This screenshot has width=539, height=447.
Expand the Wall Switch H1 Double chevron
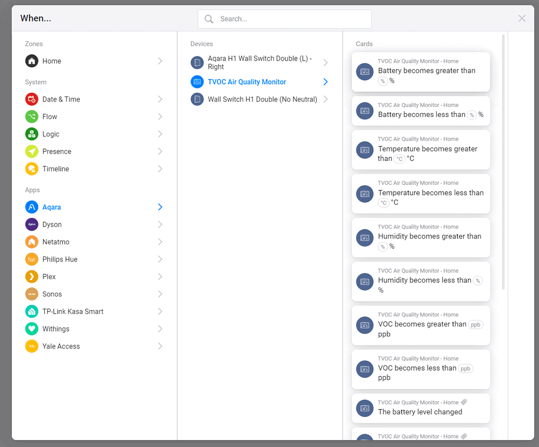click(325, 100)
